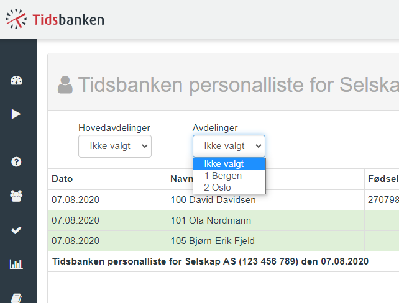Click the play arrow sidebar icon

16,114
